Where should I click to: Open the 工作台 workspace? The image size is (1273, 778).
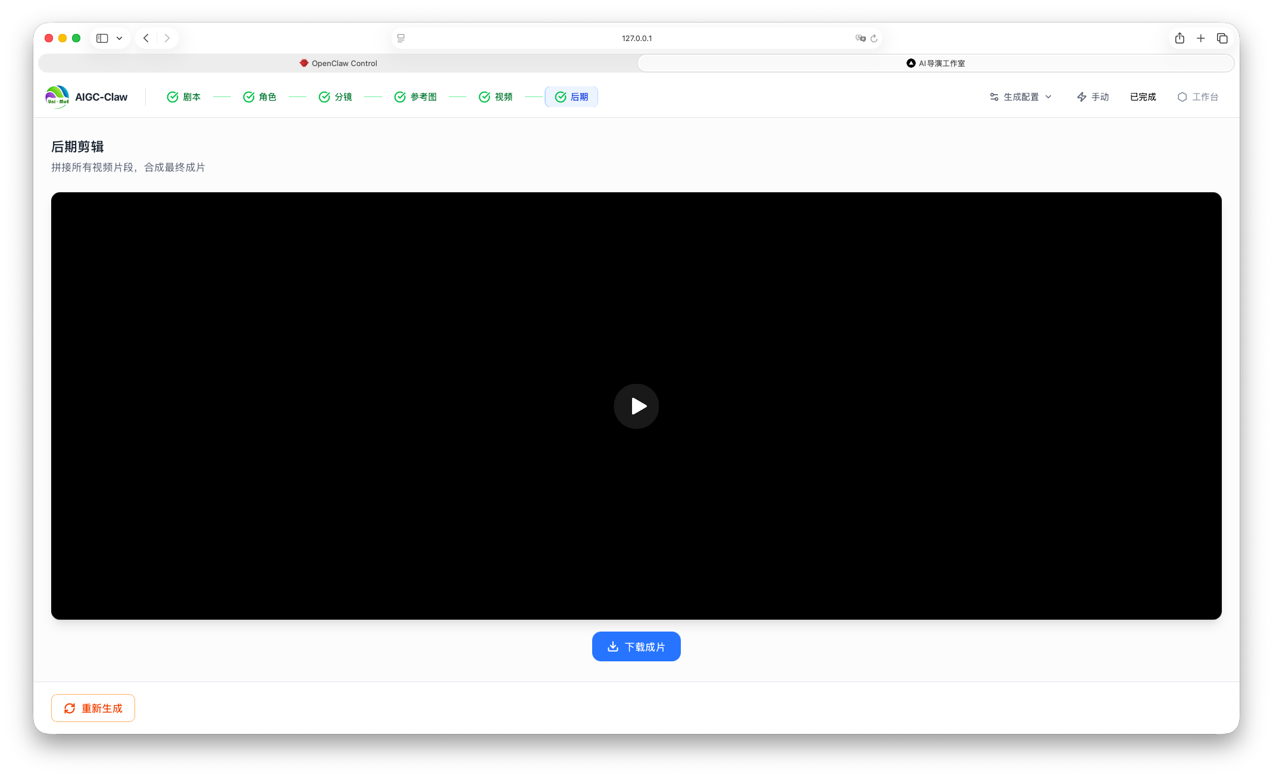[x=1197, y=97]
